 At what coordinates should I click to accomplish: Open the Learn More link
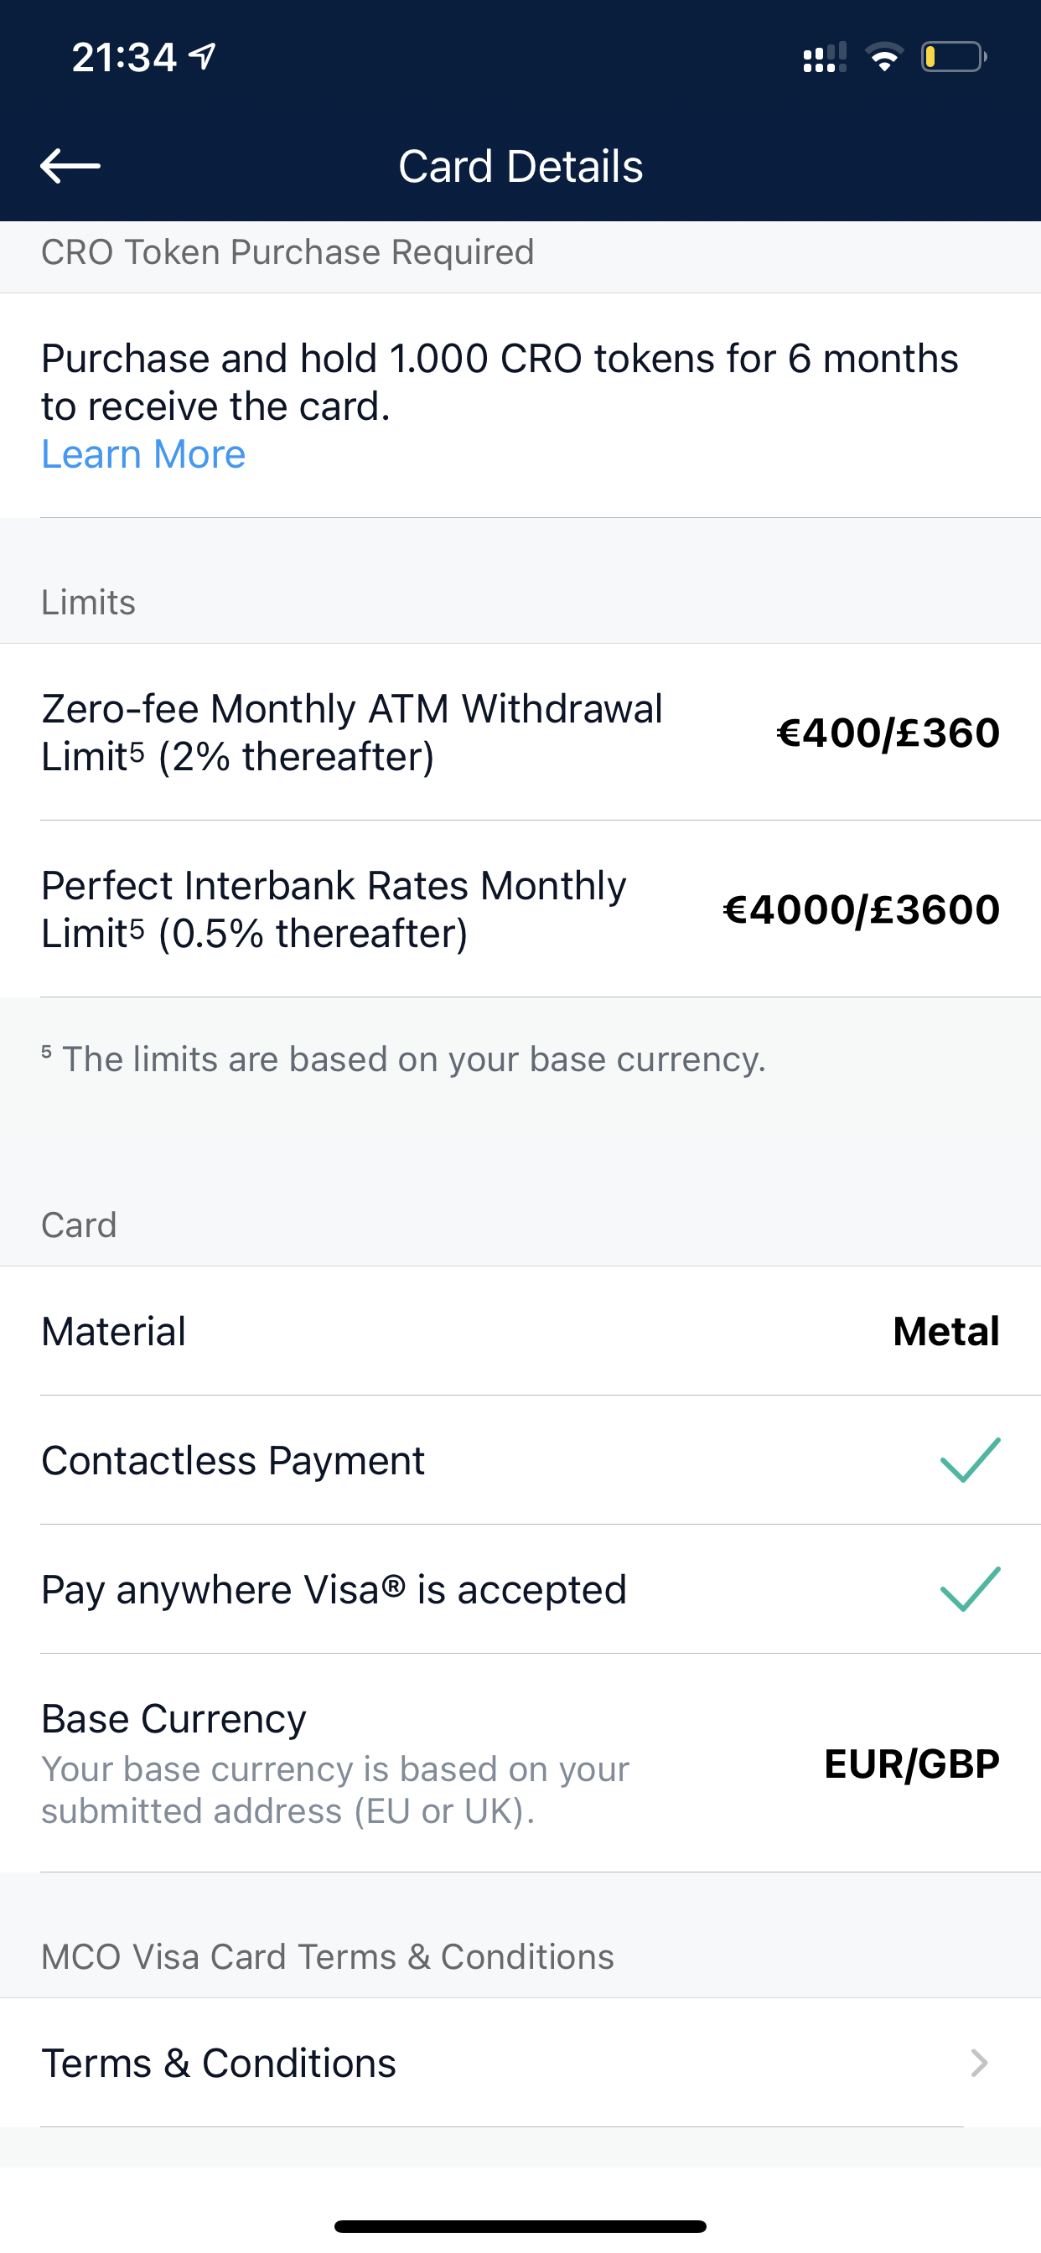pyautogui.click(x=143, y=454)
